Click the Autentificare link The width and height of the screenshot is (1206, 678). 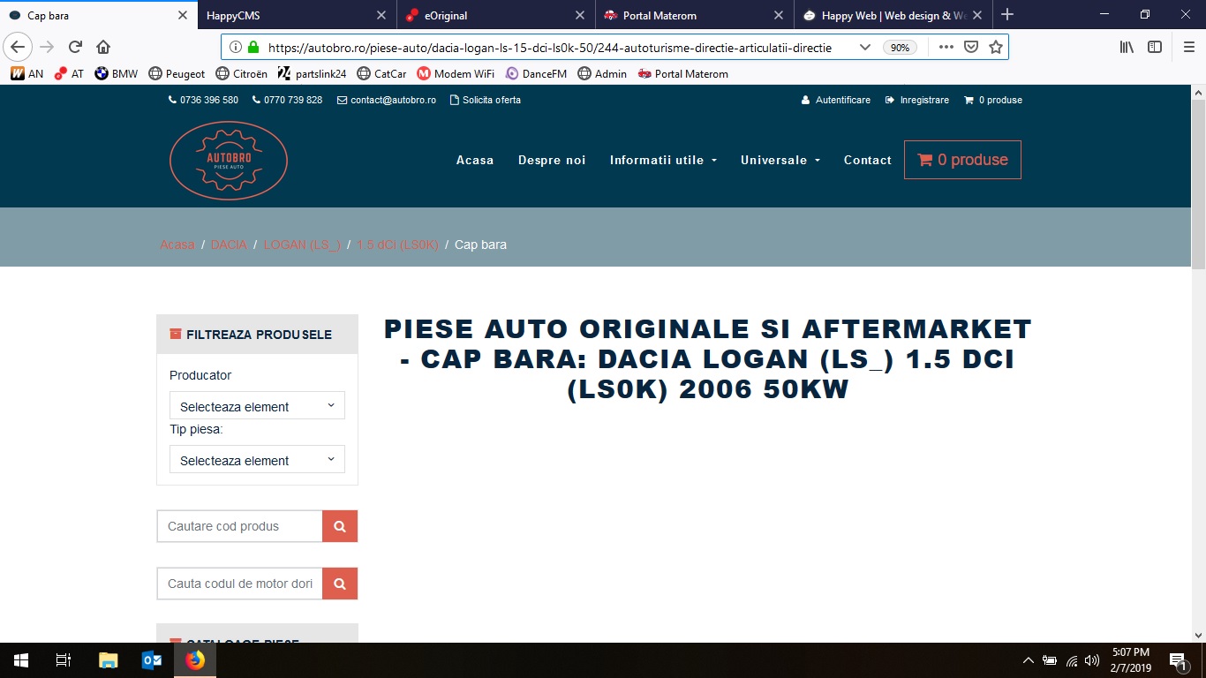835,100
